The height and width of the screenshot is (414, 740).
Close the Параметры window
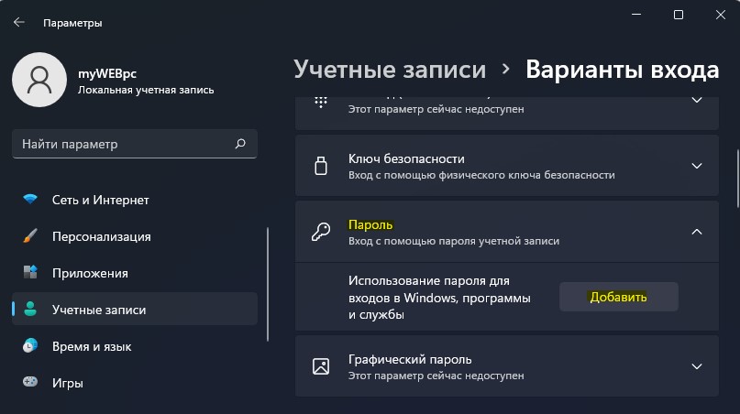pos(720,15)
